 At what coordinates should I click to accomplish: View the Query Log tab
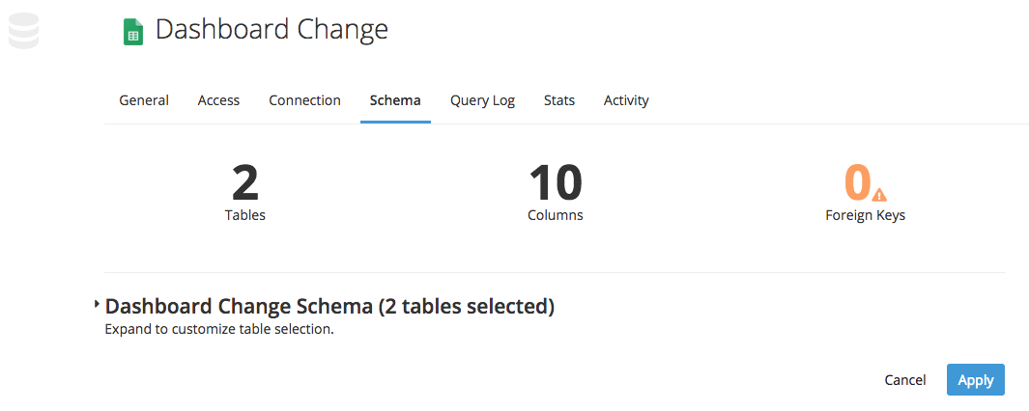(482, 101)
